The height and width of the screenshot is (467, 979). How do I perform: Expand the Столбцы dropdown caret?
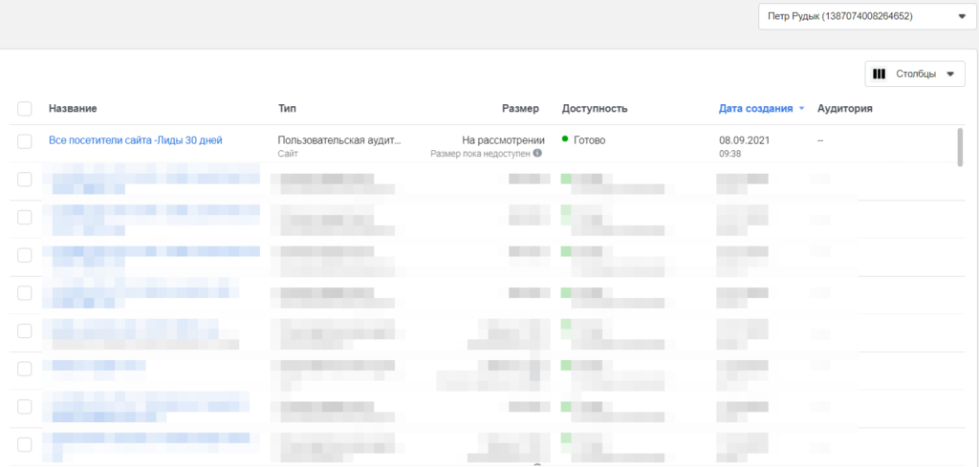(949, 74)
